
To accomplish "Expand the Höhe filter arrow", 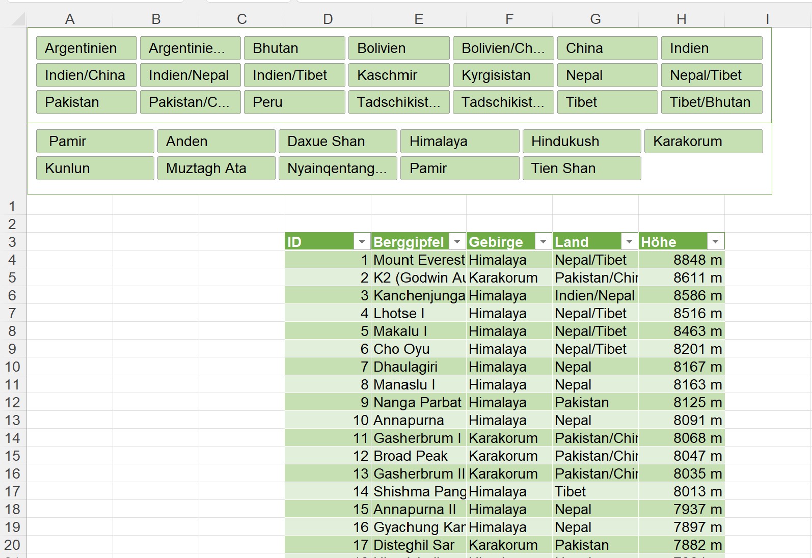I will pyautogui.click(x=715, y=242).
